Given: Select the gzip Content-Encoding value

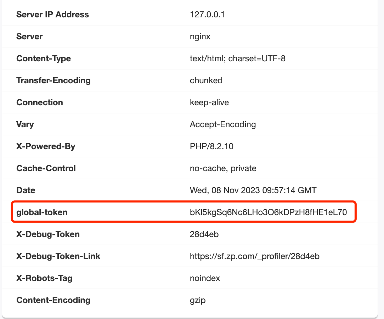Looking at the screenshot, I should (198, 300).
